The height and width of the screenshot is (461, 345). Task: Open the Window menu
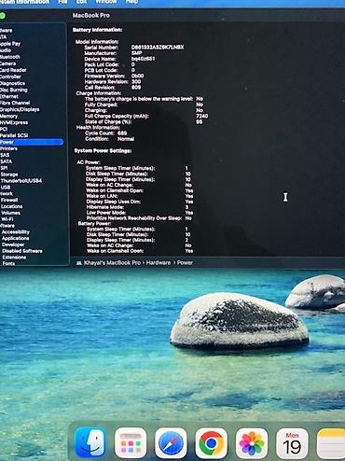tap(106, 2)
